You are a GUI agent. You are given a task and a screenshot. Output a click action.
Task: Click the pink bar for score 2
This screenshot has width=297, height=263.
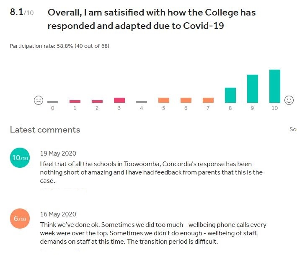(97, 102)
